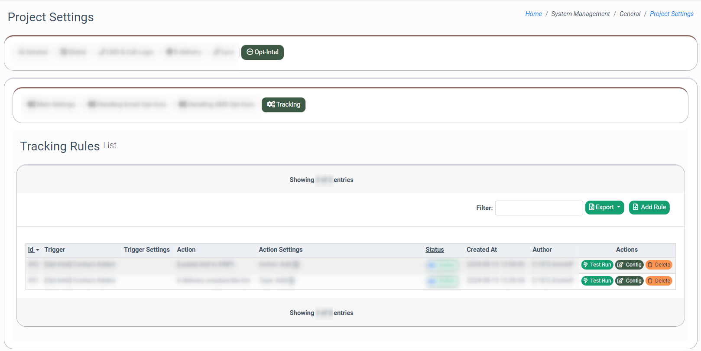Click Test Run in the first rule row
Image resolution: width=701 pixels, height=351 pixels.
coord(597,265)
